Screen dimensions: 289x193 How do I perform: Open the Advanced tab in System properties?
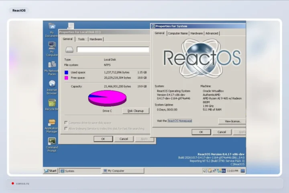pyautogui.click(x=212, y=33)
